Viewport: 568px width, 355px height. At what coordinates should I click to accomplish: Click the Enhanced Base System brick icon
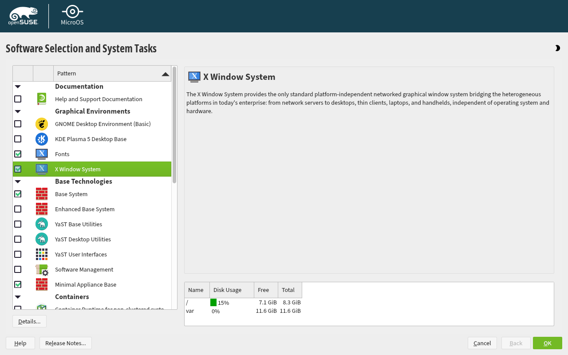(x=42, y=209)
